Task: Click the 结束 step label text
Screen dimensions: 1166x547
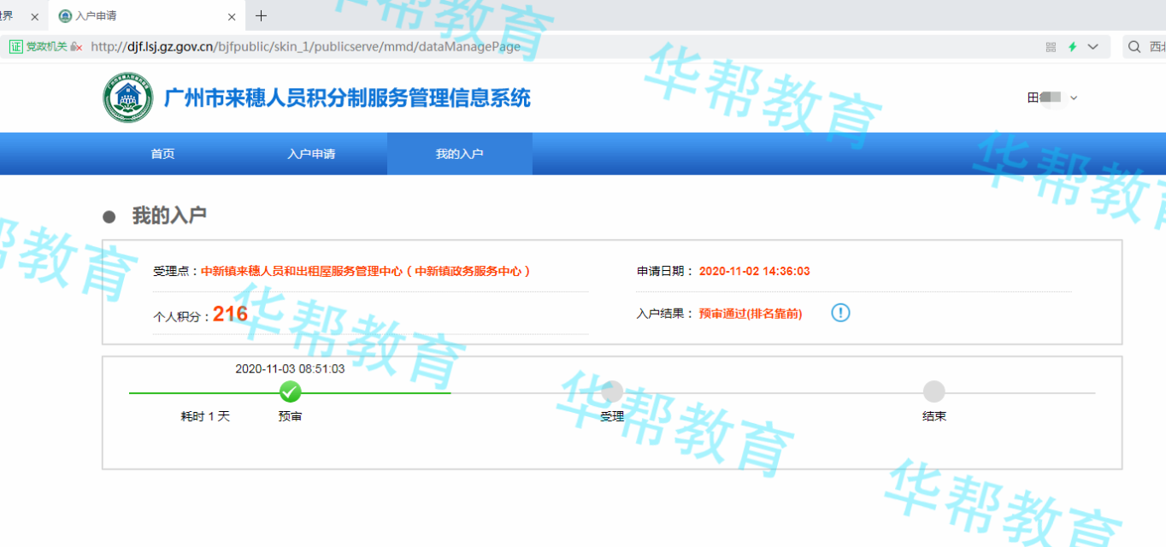Action: (x=934, y=416)
